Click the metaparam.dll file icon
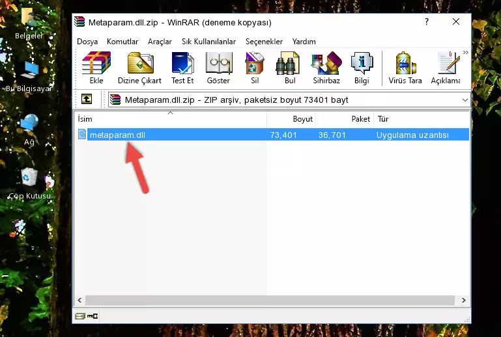The height and width of the screenshot is (337, 501). (82, 135)
